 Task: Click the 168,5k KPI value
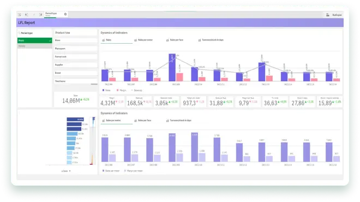135,103
